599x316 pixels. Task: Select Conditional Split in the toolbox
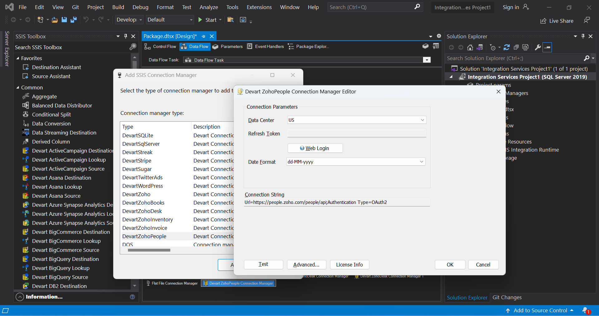[51, 115]
